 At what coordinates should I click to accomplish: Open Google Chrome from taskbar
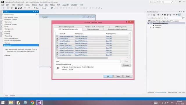32,103
